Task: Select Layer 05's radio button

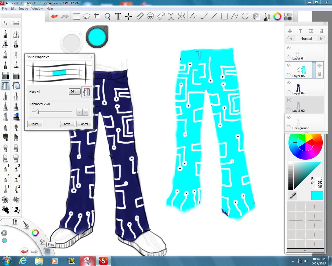Action: click(x=288, y=75)
